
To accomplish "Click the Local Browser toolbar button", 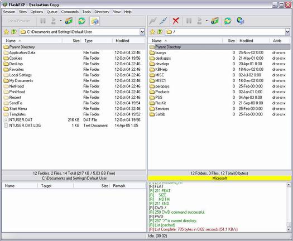I will pos(18,21).
